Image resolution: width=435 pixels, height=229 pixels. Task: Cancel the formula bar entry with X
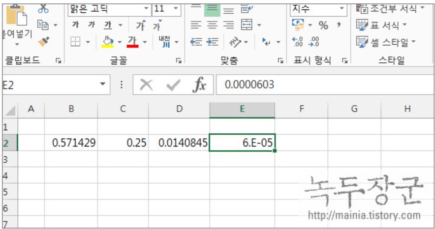point(146,85)
